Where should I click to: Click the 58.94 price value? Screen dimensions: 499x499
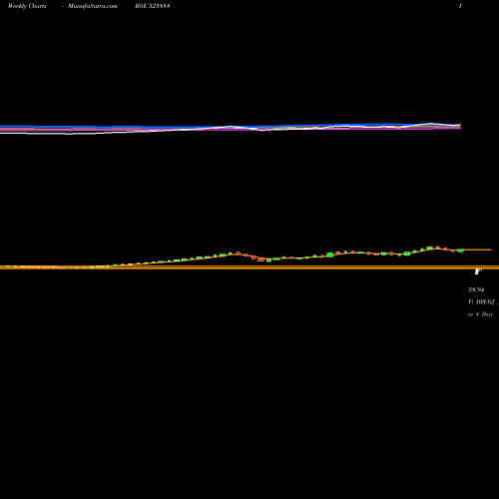476,289
